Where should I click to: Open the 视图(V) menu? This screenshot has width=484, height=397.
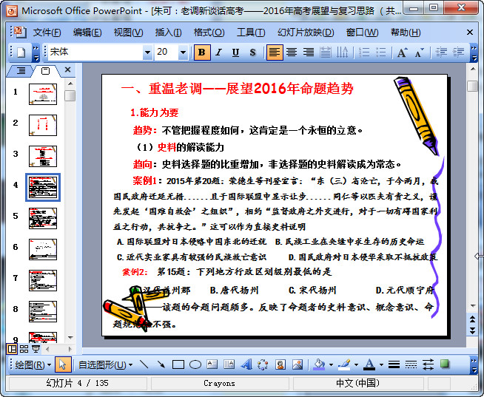[x=129, y=33]
